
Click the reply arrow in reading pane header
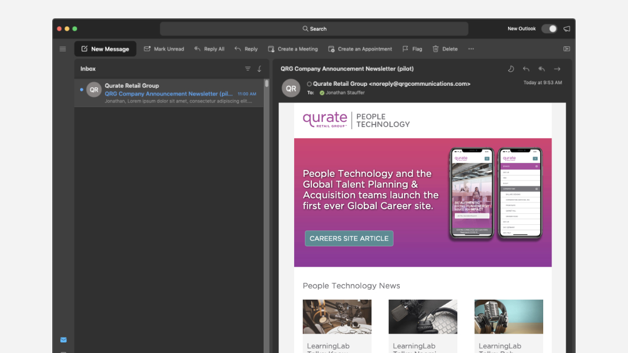pos(526,69)
